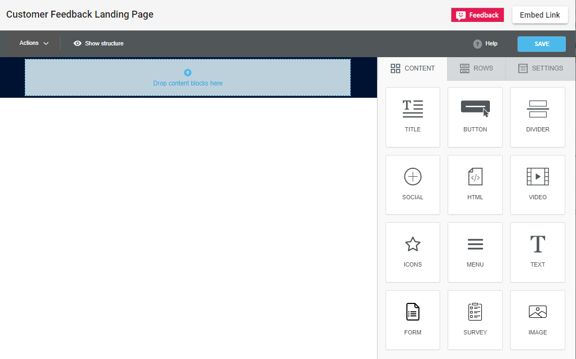The image size is (576, 359).
Task: Switch to the Rows tab
Action: pos(476,68)
